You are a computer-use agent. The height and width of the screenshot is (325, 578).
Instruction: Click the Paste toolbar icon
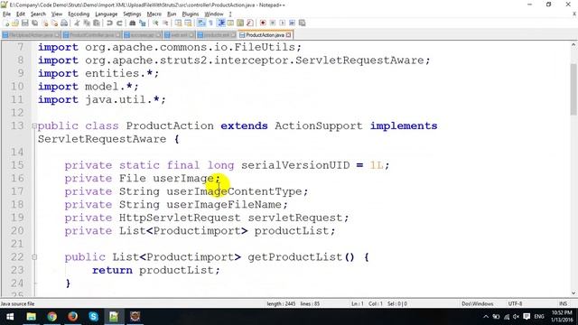97,23
